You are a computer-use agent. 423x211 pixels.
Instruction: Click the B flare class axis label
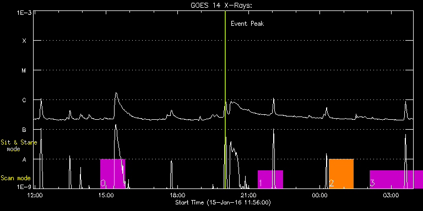[x=24, y=130]
